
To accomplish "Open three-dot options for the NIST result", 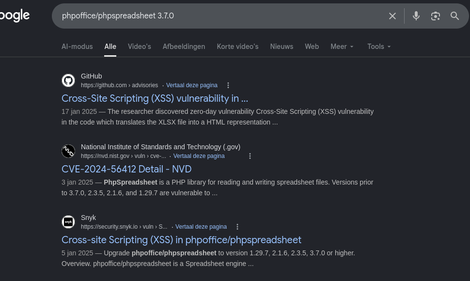I will pyautogui.click(x=250, y=156).
